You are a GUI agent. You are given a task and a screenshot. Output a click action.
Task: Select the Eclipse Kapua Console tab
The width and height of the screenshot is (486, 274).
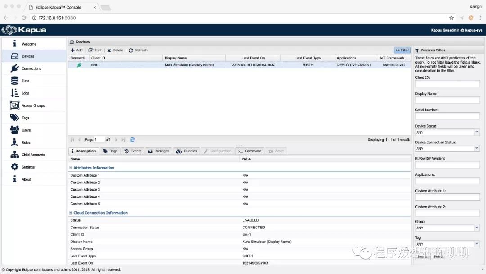(62, 7)
